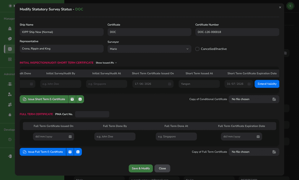Click the Representative field

click(62, 49)
